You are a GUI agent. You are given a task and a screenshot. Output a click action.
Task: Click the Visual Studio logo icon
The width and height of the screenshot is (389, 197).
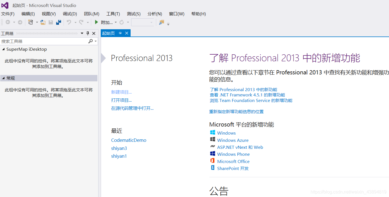coord(5,5)
